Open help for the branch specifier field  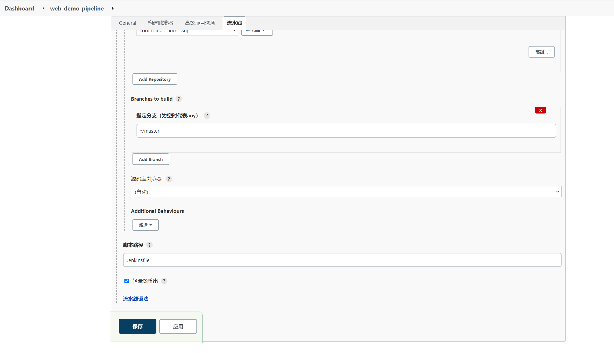tap(207, 115)
